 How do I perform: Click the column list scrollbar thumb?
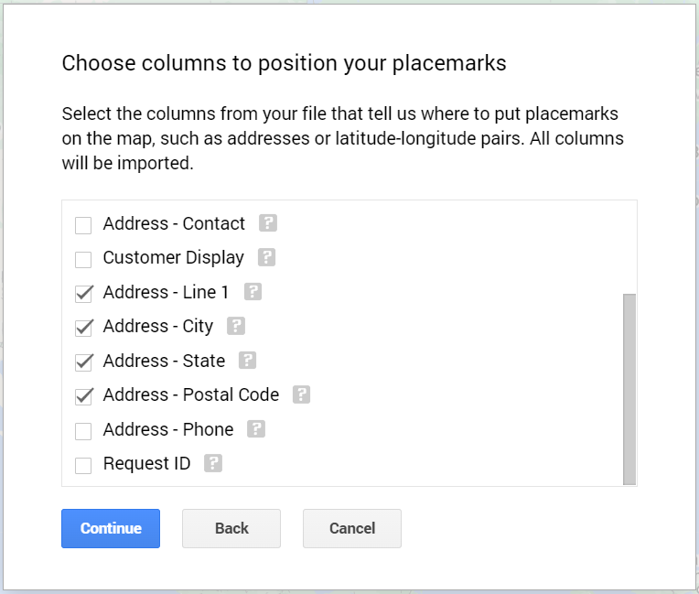629,388
